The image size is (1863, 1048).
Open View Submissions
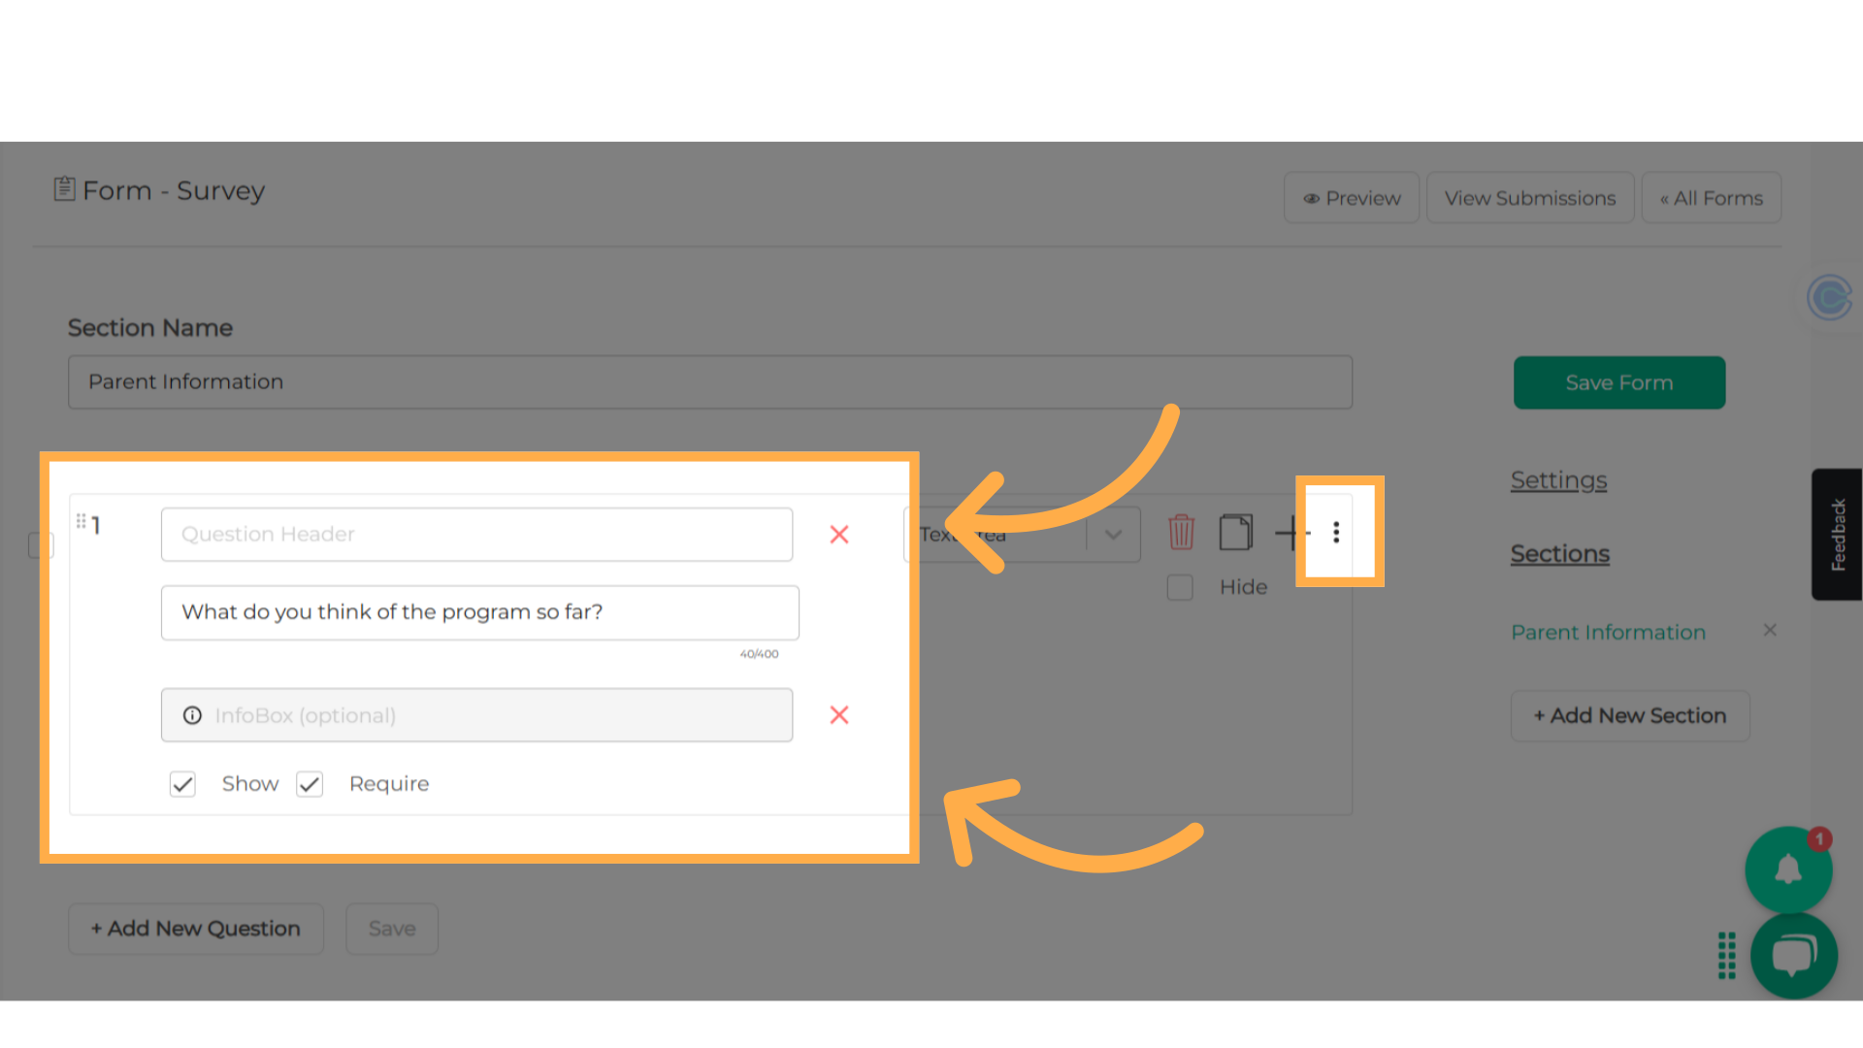[x=1530, y=198]
